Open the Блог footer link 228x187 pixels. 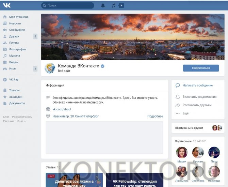pyautogui.click(x=6, y=117)
